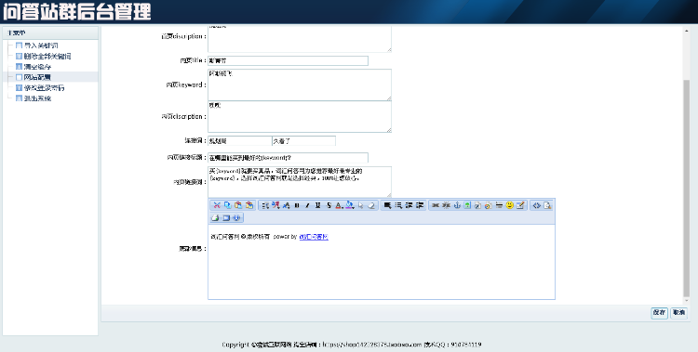Open 网站配置 in the left menu

(x=37, y=77)
